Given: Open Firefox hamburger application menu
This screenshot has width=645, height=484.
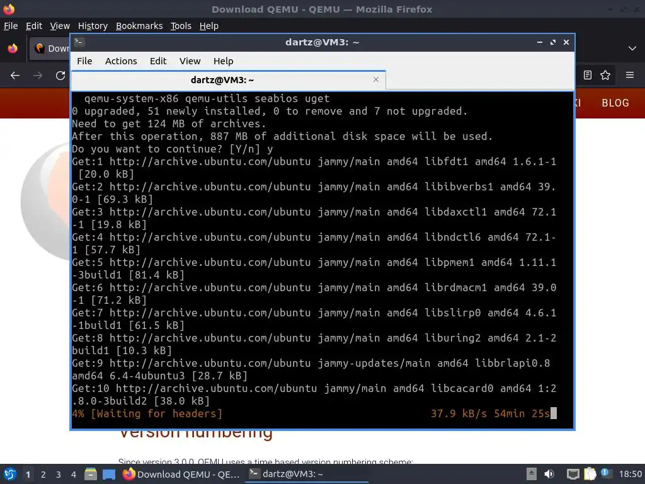Looking at the screenshot, I should [630, 75].
